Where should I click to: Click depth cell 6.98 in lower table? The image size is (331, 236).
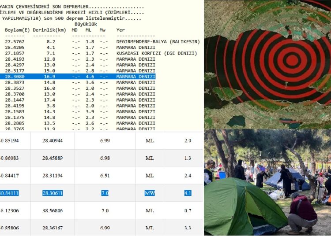105,158
